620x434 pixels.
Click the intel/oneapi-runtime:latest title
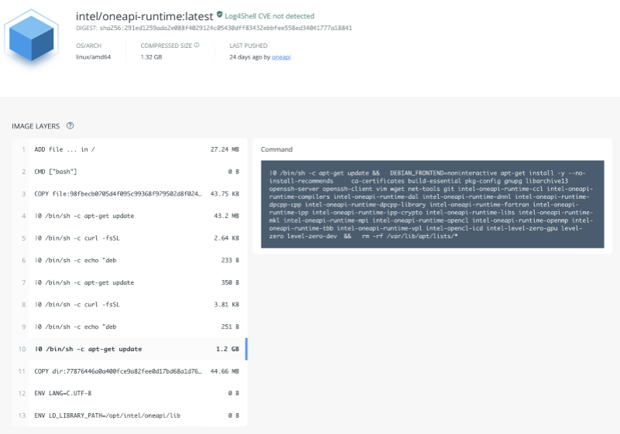click(x=144, y=16)
